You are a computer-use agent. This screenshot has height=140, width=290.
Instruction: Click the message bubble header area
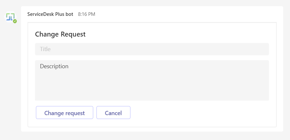pos(188,14)
